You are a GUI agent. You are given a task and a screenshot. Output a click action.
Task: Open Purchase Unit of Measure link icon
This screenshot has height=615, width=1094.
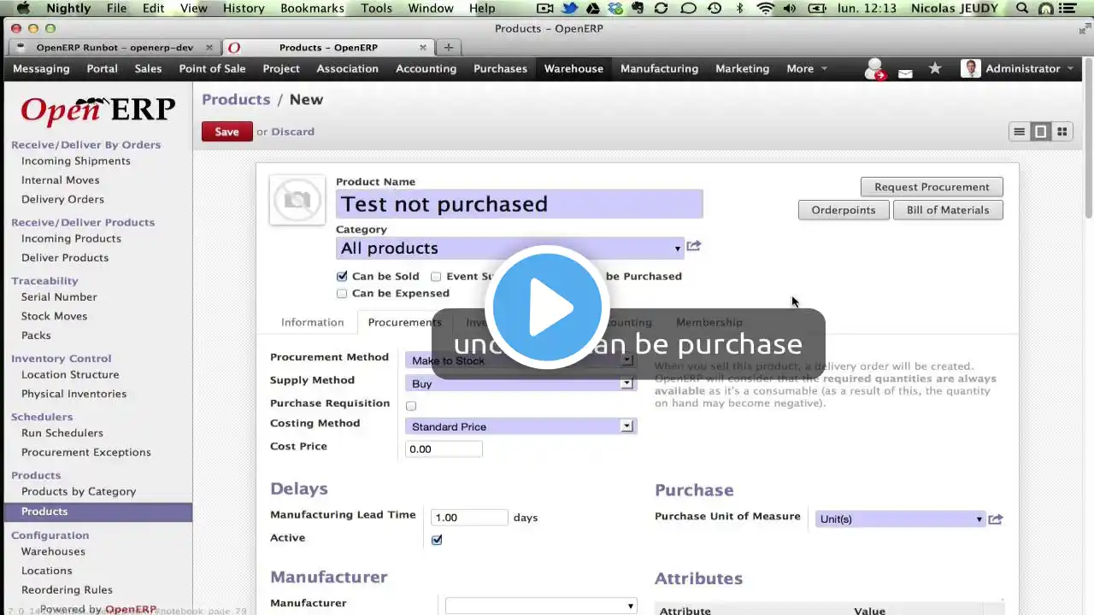995,518
